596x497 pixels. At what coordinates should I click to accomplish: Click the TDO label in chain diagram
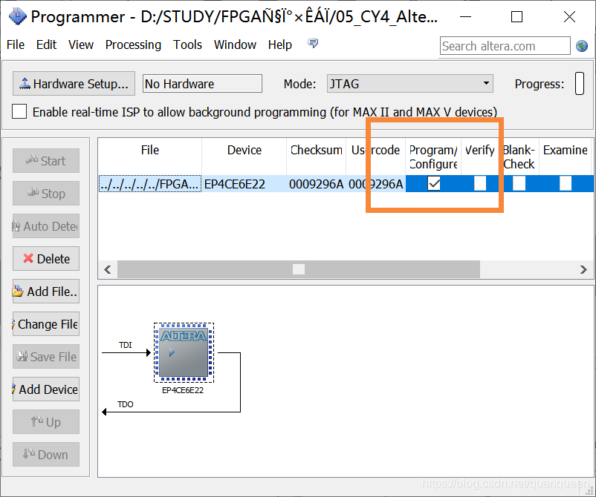tap(125, 404)
